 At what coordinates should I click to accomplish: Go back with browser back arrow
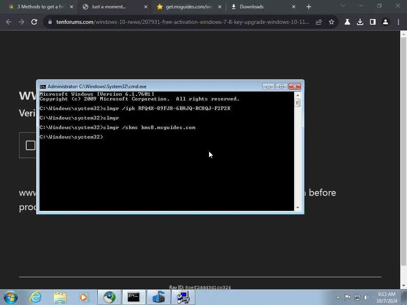(9, 22)
